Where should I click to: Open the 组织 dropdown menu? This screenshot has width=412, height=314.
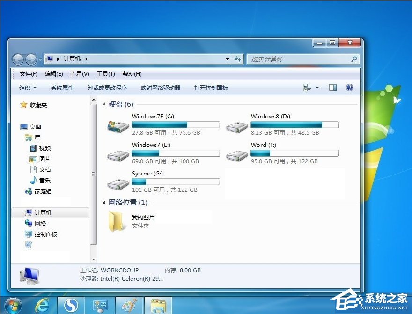click(x=27, y=88)
